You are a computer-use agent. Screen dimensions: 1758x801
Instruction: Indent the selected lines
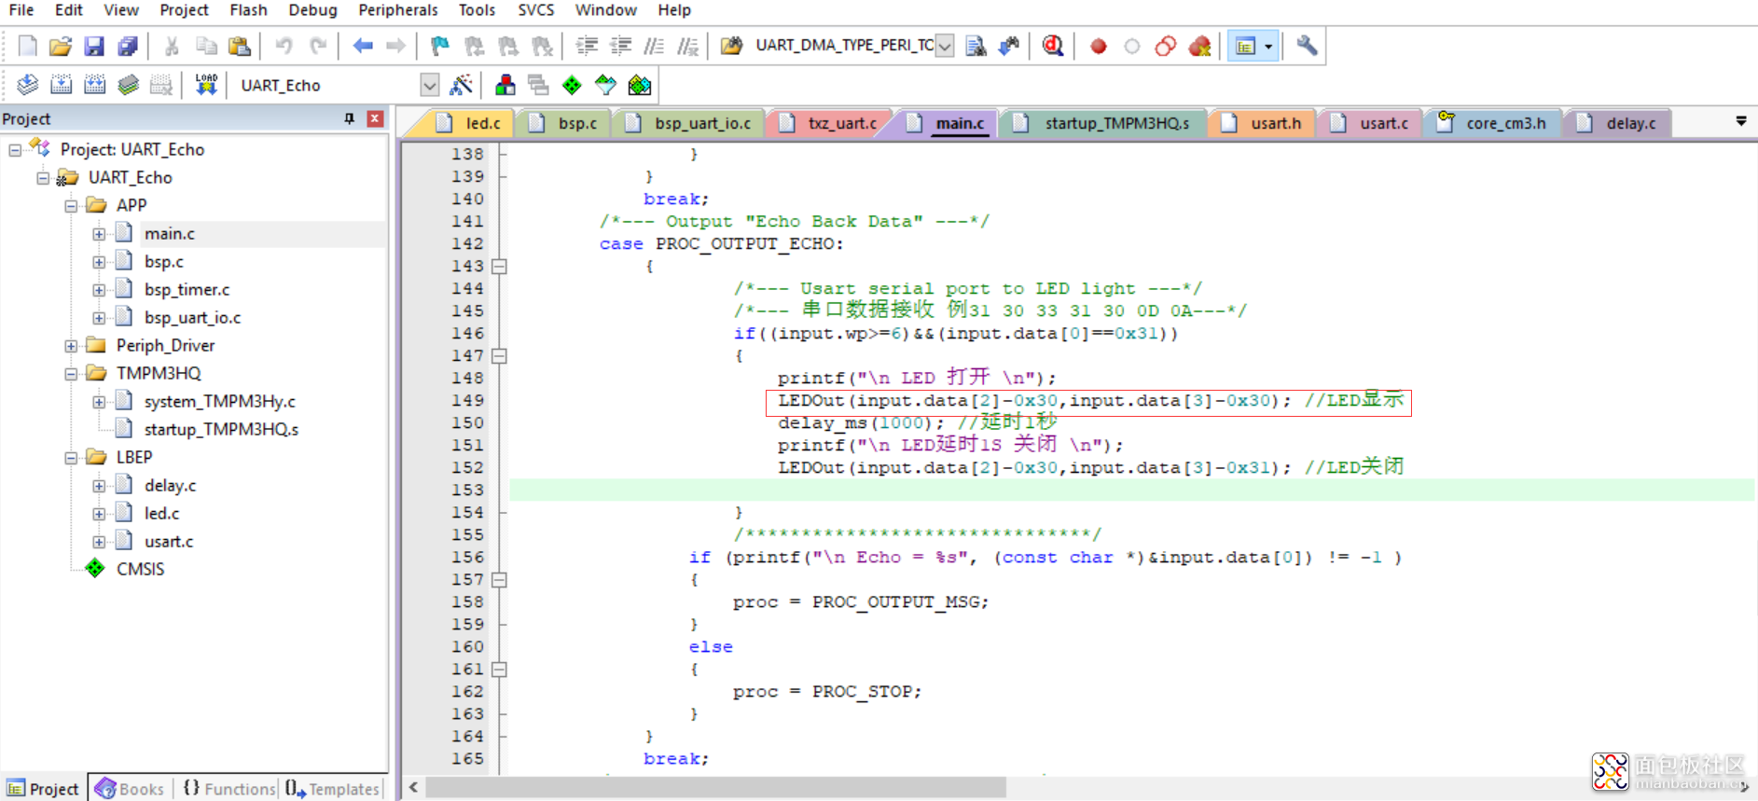[x=587, y=46]
